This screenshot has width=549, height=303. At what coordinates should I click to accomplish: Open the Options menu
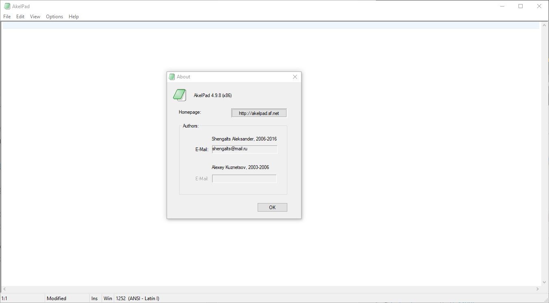pyautogui.click(x=54, y=17)
